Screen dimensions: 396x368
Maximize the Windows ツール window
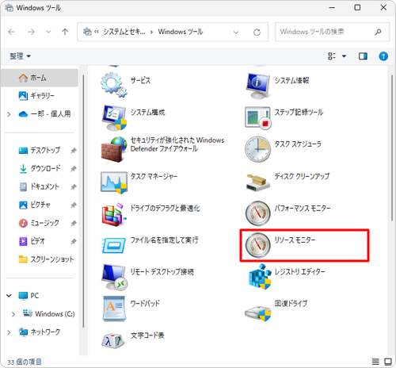pos(357,8)
